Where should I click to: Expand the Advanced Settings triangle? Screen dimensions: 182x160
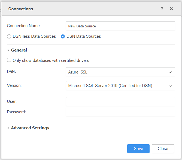tap(8, 128)
